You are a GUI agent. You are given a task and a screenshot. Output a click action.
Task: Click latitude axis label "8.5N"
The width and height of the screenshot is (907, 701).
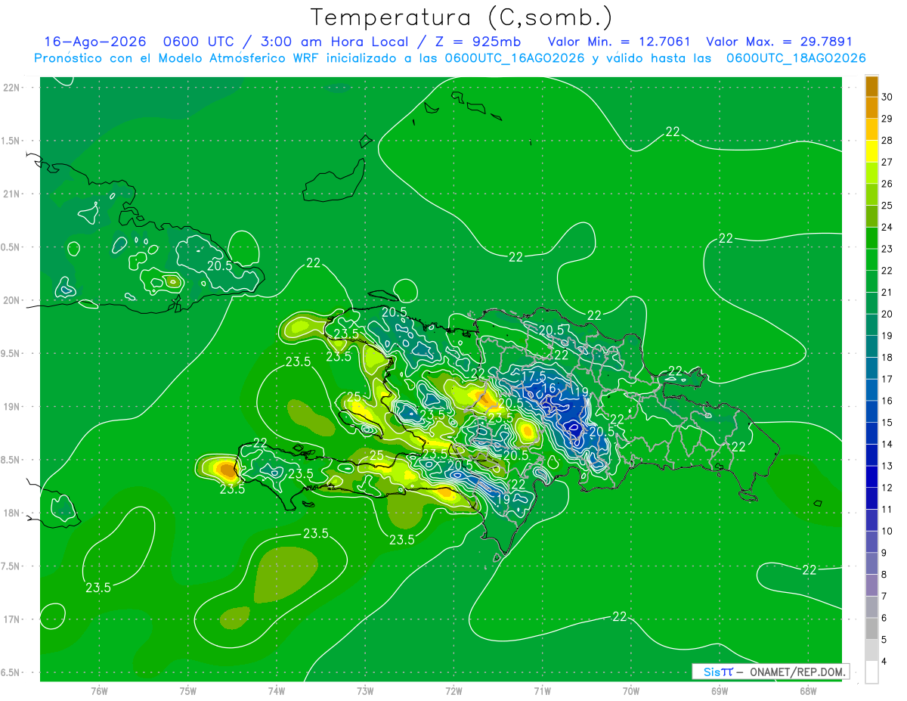[x=11, y=460]
